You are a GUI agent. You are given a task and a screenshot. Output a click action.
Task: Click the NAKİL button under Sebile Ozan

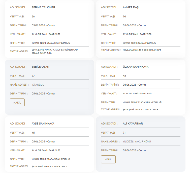pyautogui.click(x=17, y=103)
